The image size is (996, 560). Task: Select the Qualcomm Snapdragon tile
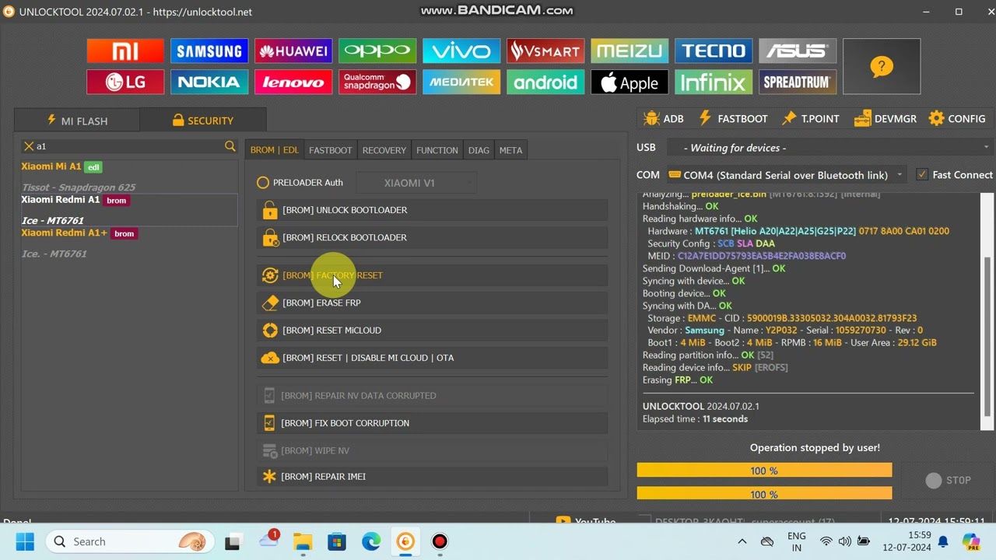click(x=377, y=82)
